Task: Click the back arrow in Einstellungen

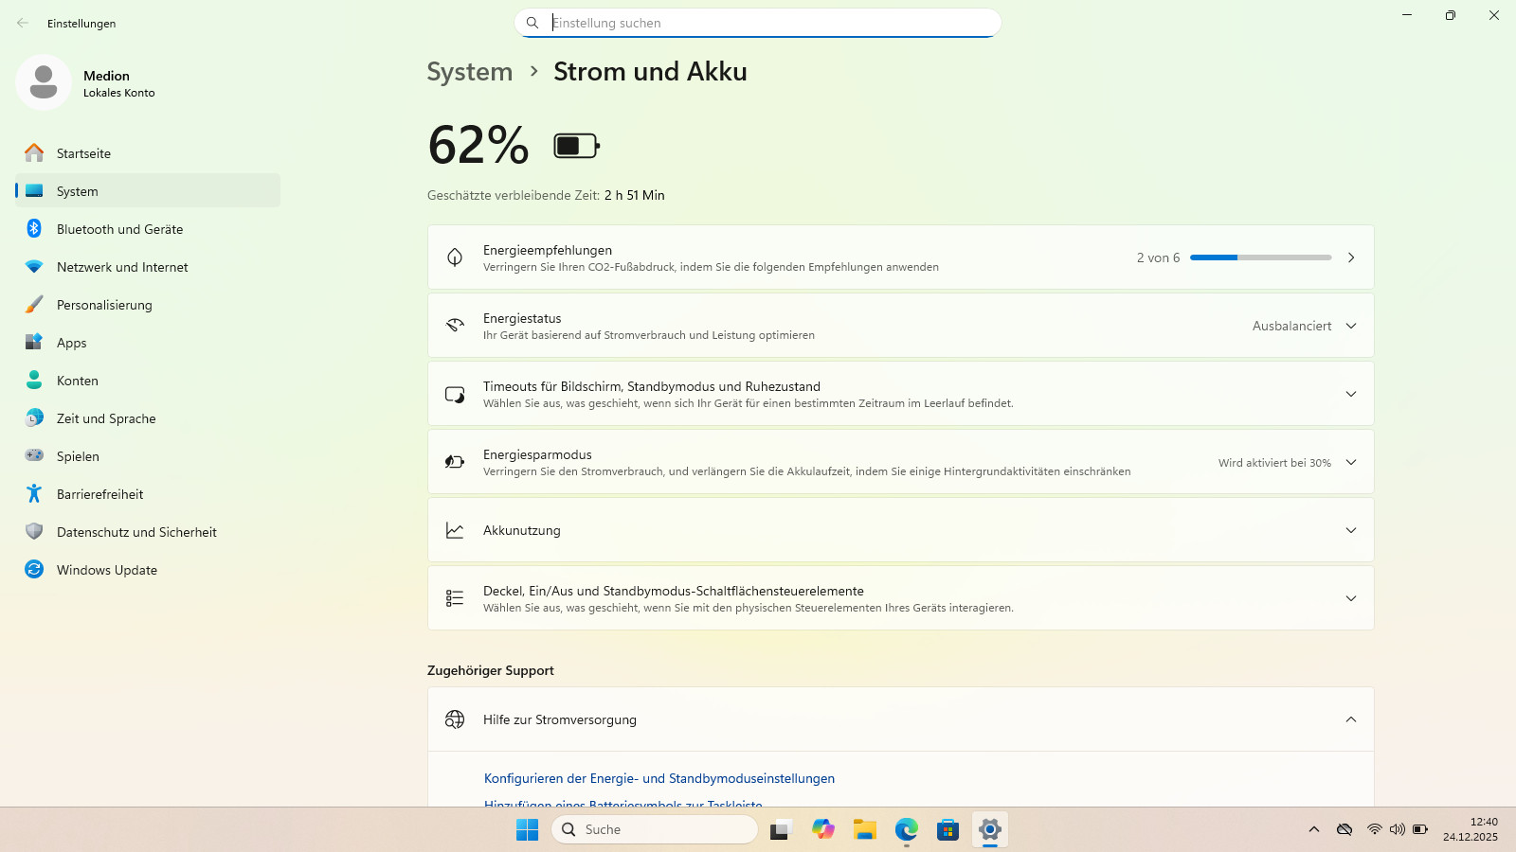Action: pos(23,23)
